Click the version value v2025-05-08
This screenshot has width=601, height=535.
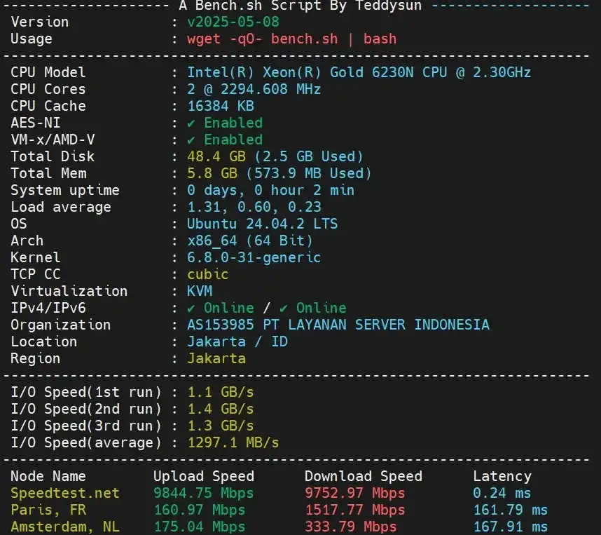point(233,22)
